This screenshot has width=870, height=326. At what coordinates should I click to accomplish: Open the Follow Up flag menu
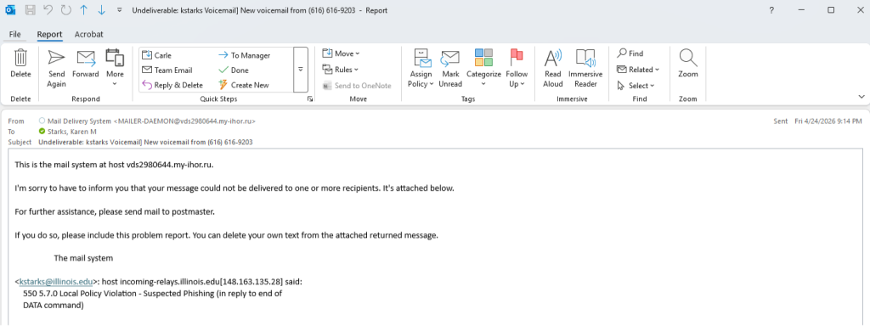point(517,68)
